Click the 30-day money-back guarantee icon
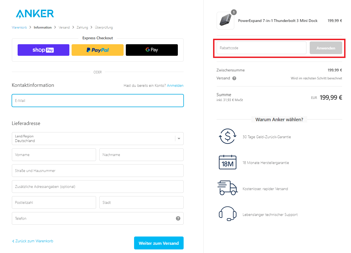This screenshot has width=351, height=253. (x=227, y=136)
